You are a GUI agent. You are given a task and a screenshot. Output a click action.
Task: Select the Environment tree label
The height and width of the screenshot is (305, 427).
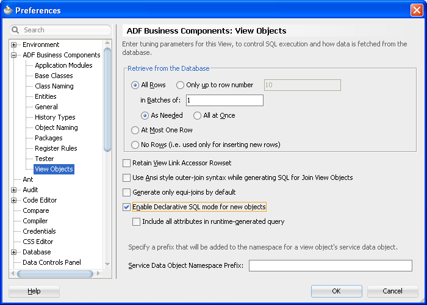41,45
